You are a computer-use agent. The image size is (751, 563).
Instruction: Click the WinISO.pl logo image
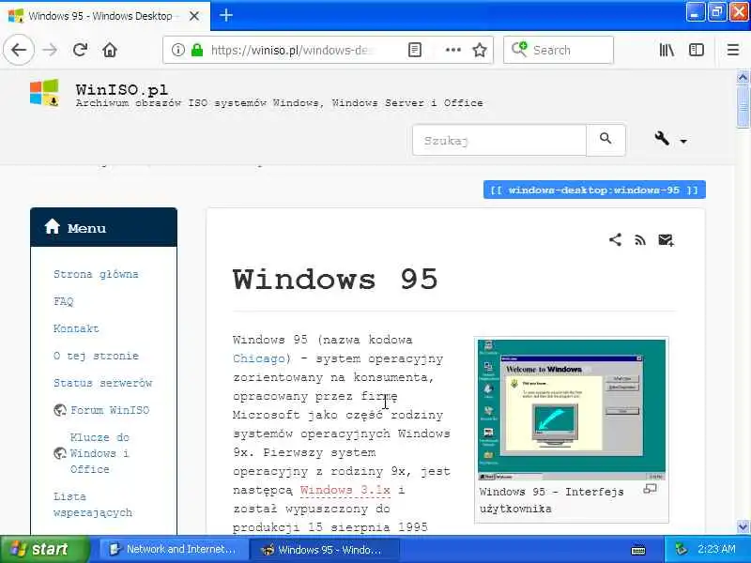pos(44,92)
